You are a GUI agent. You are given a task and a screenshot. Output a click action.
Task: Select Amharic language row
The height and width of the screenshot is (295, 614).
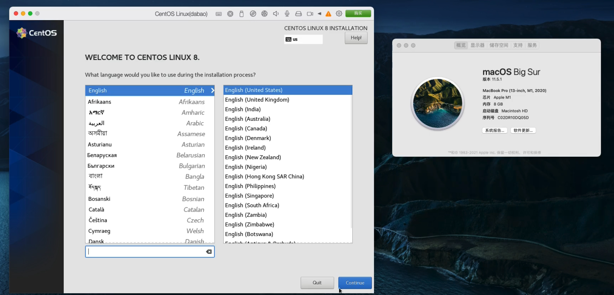150,112
